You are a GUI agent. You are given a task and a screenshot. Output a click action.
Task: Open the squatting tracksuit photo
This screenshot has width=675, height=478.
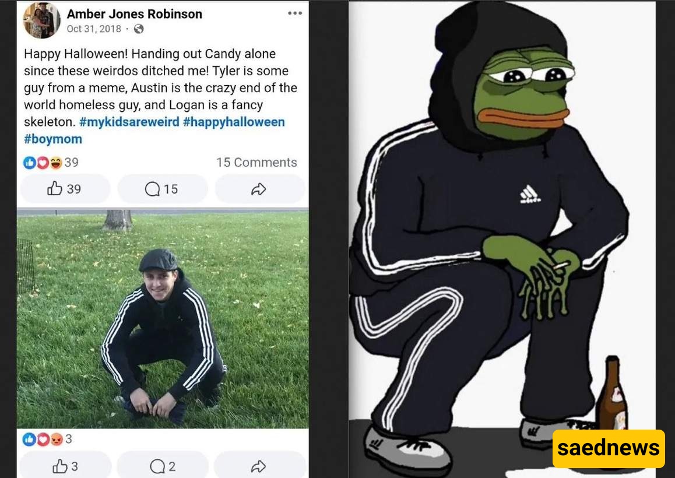click(163, 319)
